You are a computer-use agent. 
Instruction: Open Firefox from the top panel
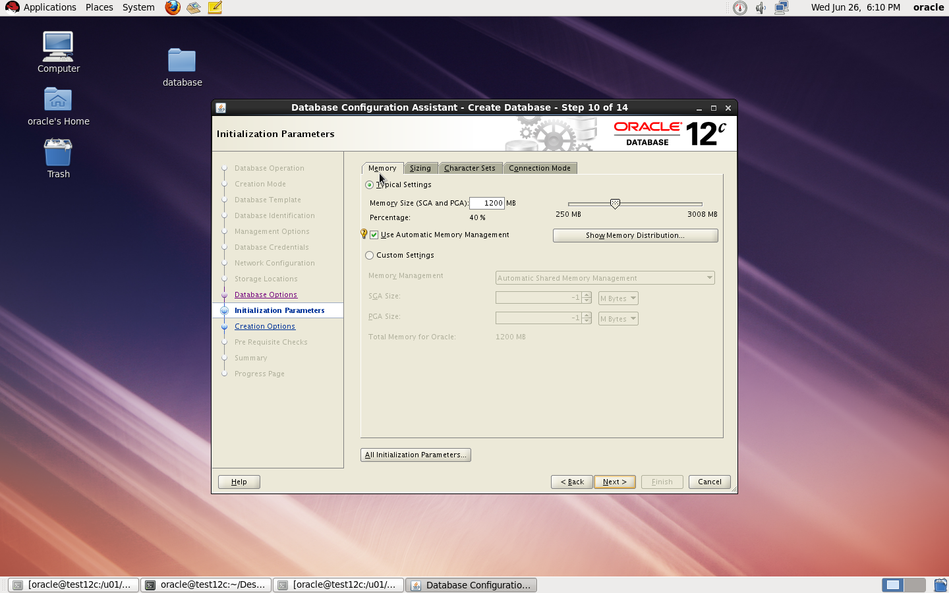pos(173,8)
